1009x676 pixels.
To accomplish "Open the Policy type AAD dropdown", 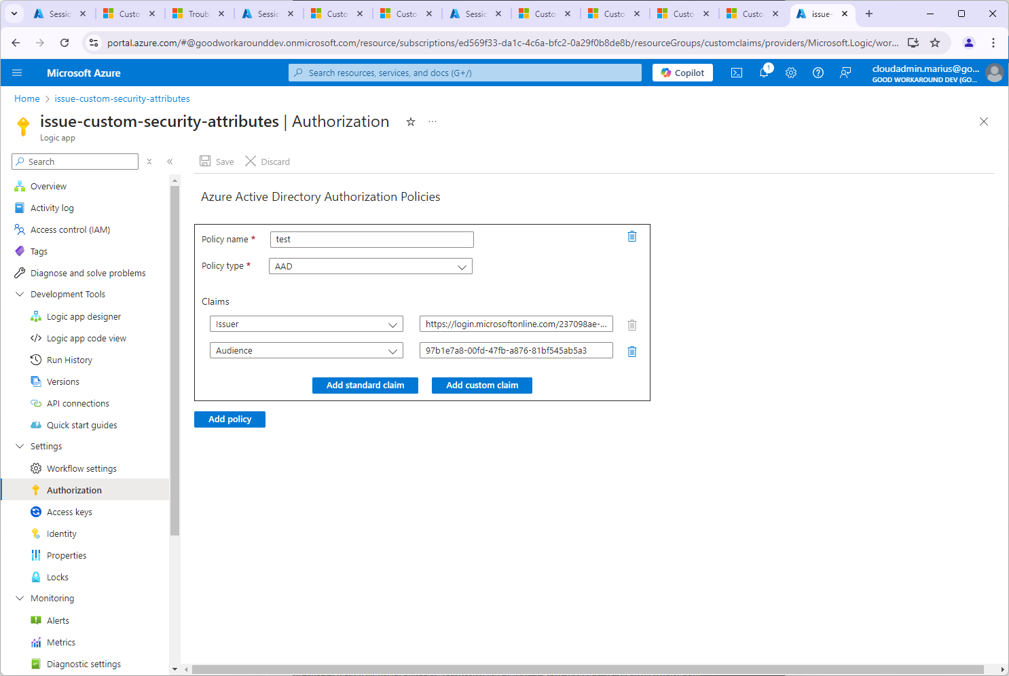I will coord(370,267).
